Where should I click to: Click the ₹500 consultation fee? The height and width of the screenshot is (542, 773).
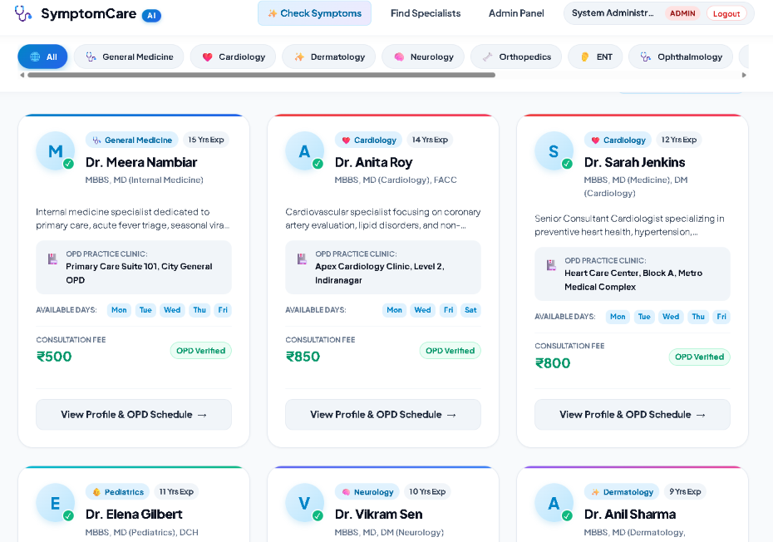(54, 357)
